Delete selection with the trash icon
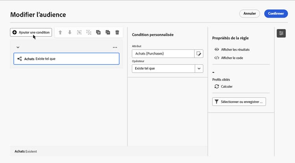The image size is (295, 163). [117, 32]
